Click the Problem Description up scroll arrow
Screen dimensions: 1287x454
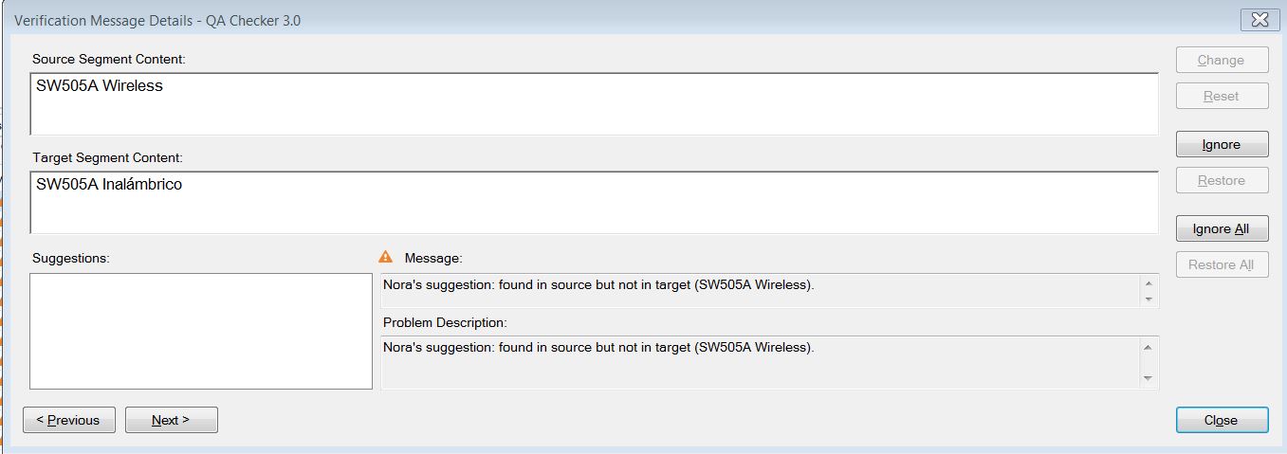pos(1149,347)
